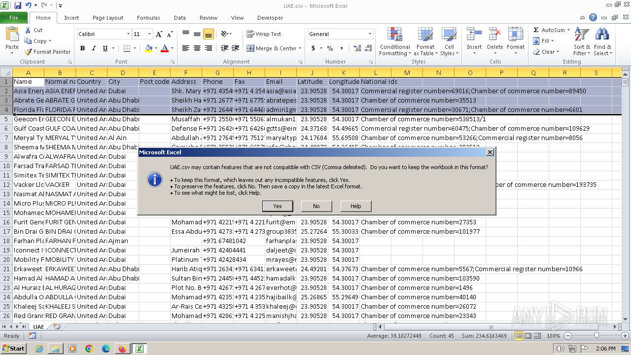This screenshot has height=355, width=631.
Task: Toggle the Bottom Align button
Action: pos(209,34)
